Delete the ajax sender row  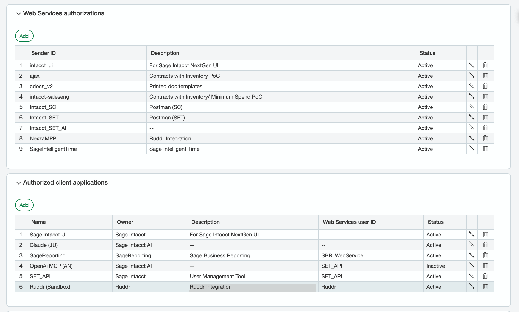point(485,76)
